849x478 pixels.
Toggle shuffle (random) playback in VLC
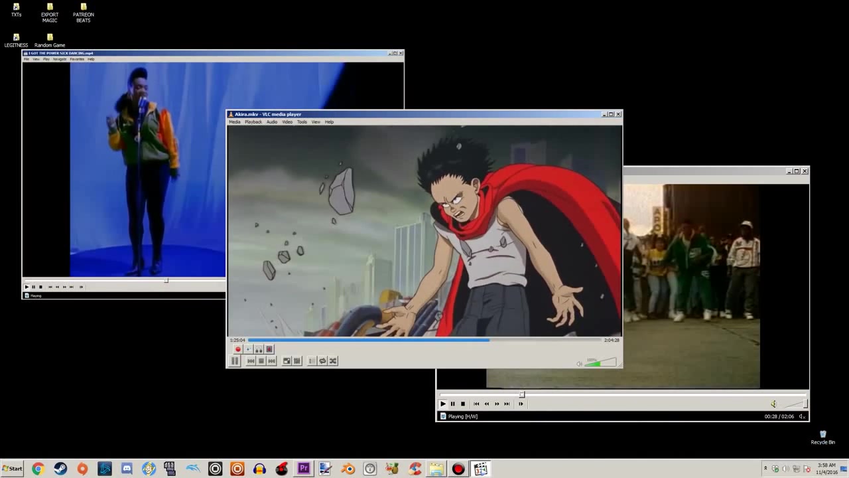(x=333, y=361)
